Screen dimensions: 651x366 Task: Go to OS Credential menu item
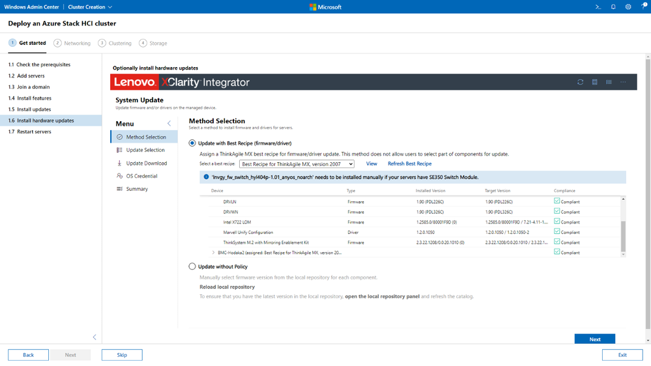coord(144,176)
